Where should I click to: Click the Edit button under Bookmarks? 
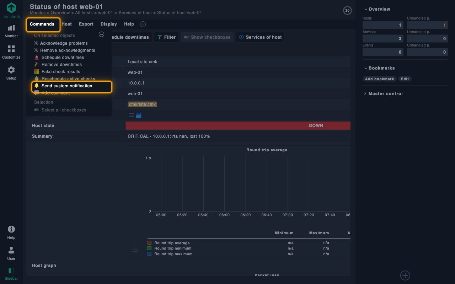click(x=405, y=79)
